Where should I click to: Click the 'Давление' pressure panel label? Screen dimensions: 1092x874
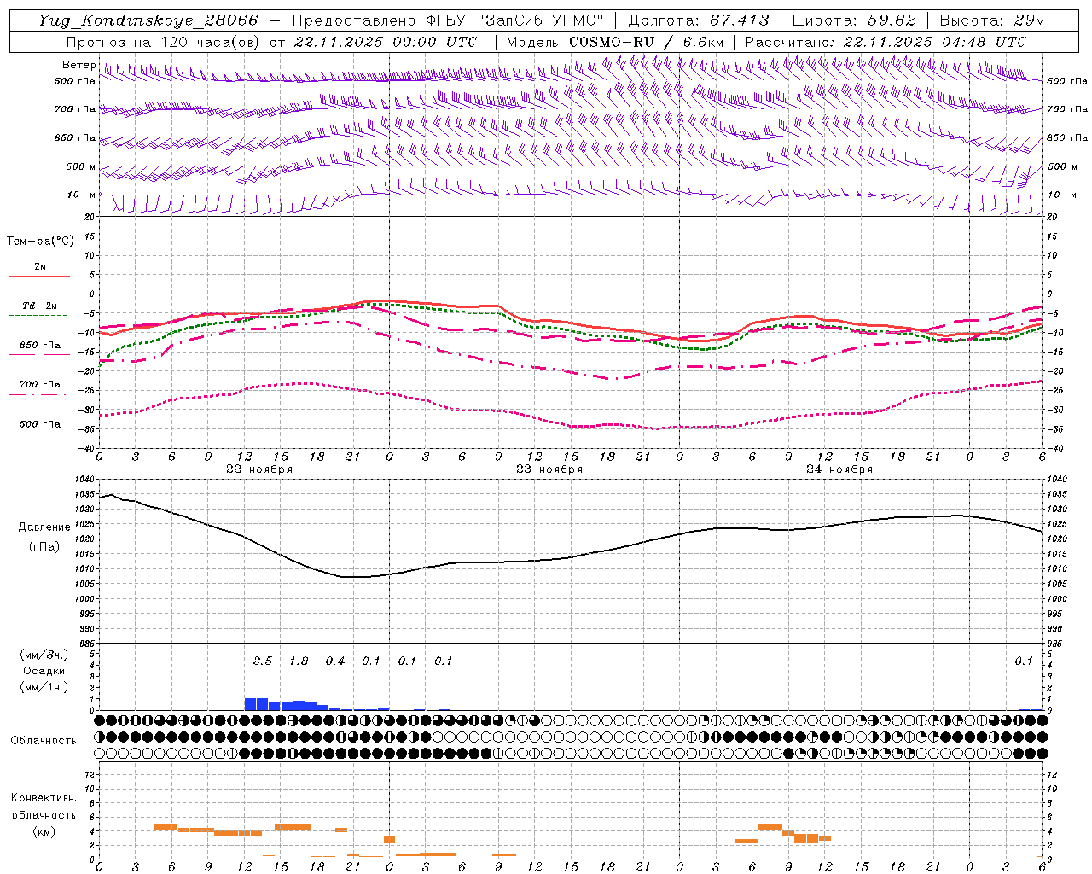click(44, 527)
